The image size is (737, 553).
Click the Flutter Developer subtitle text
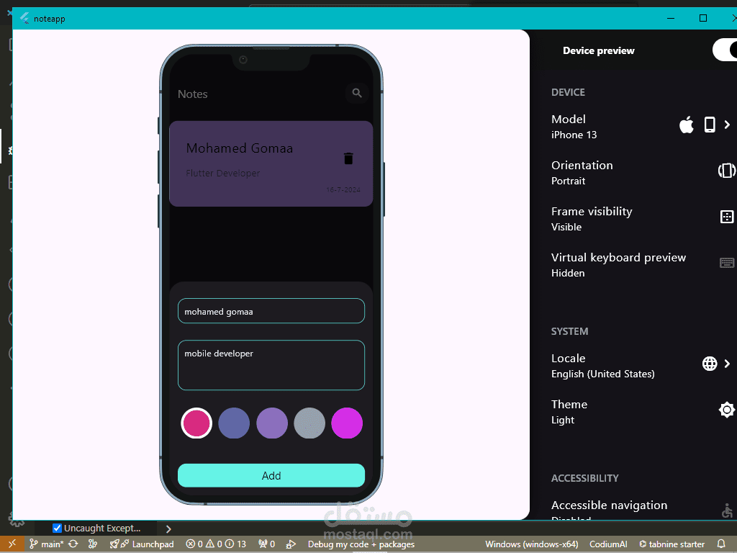223,173
